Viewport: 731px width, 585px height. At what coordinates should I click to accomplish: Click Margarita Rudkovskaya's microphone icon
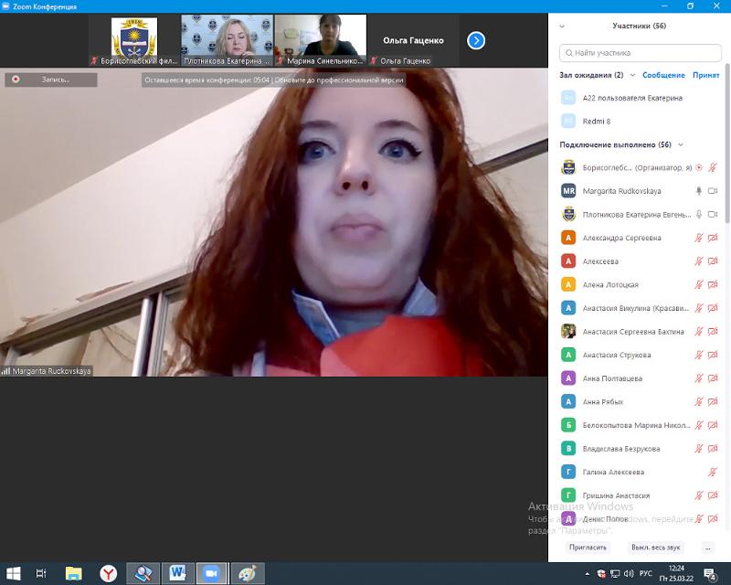[x=699, y=191]
